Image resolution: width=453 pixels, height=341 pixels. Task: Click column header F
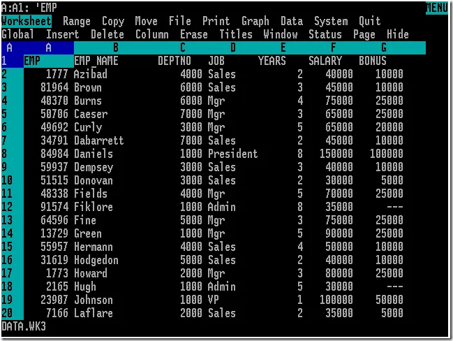click(x=334, y=48)
